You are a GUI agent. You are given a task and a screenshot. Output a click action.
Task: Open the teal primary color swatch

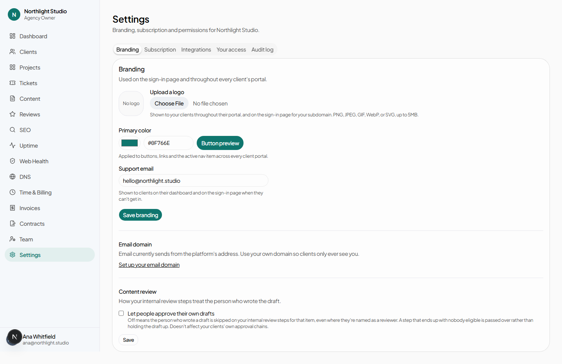pos(130,143)
